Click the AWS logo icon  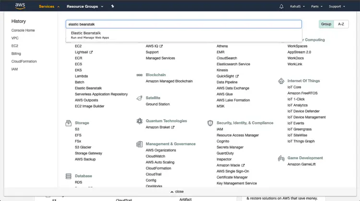pyautogui.click(x=20, y=6)
